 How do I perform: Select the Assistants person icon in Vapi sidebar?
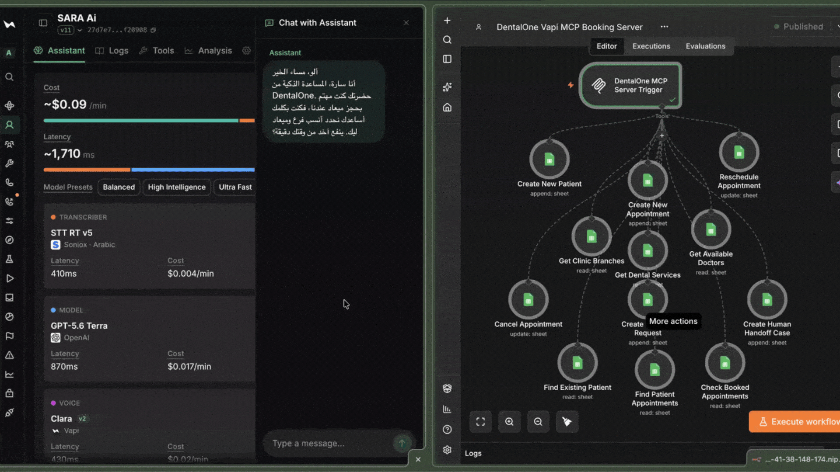coord(9,125)
